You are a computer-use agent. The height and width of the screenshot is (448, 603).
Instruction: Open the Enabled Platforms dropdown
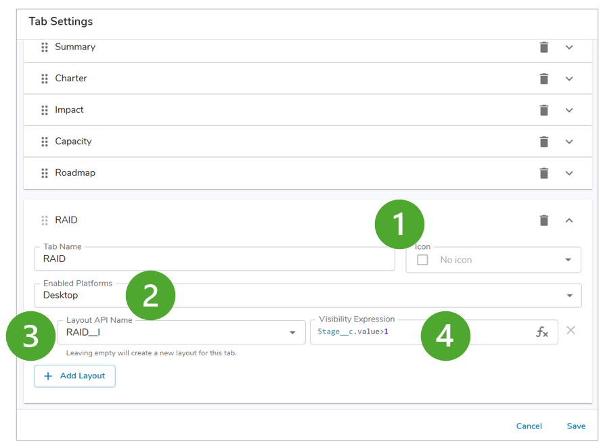pos(570,296)
